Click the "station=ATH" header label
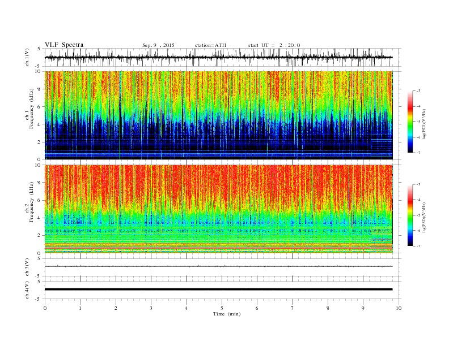This screenshot has width=449, height=346. coord(210,45)
